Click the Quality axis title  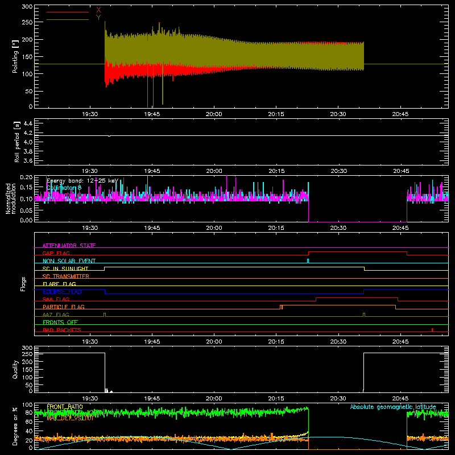pyautogui.click(x=15, y=369)
